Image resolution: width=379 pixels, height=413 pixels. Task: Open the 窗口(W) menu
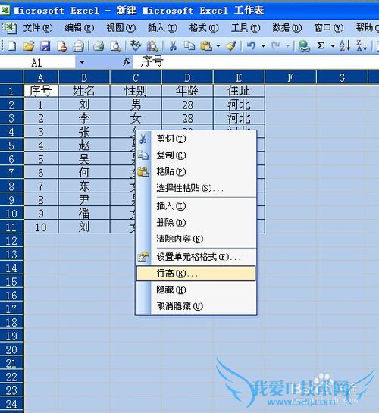point(329,27)
